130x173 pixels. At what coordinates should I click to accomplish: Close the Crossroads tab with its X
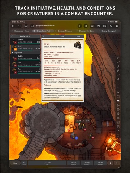[x=12, y=31]
